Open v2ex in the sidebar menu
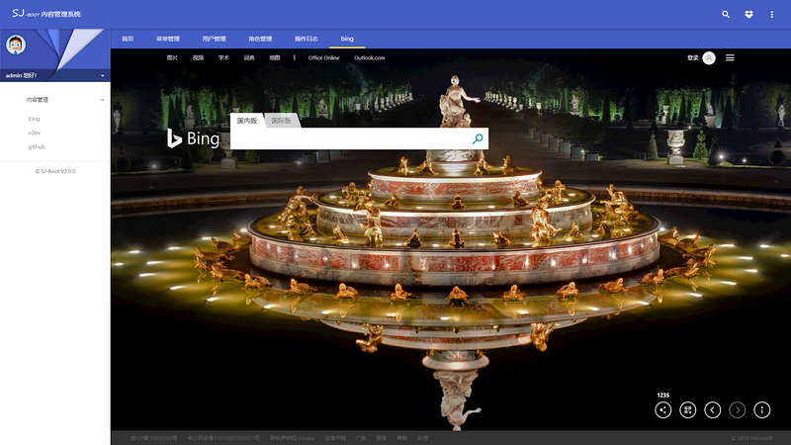This screenshot has height=445, width=791. [34, 133]
